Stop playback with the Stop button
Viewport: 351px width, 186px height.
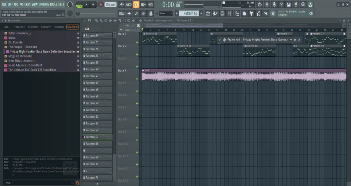[x=93, y=4]
